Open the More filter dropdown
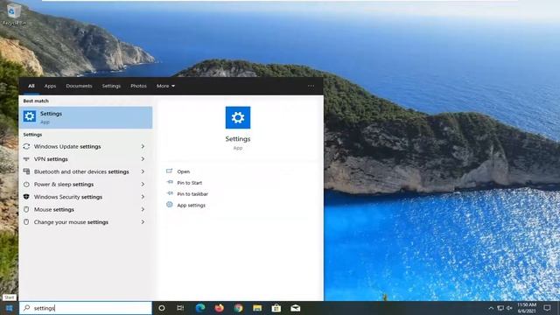The width and height of the screenshot is (560, 315). [x=165, y=86]
